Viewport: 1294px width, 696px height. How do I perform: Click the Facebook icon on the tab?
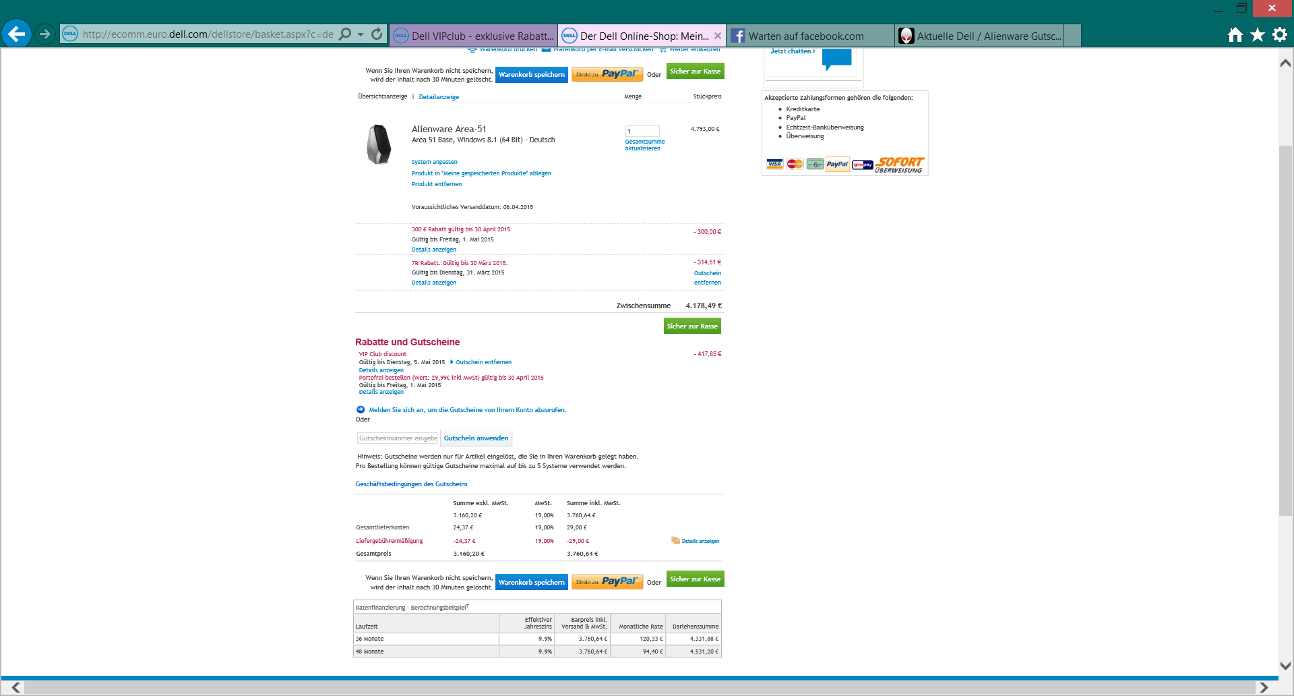[738, 36]
